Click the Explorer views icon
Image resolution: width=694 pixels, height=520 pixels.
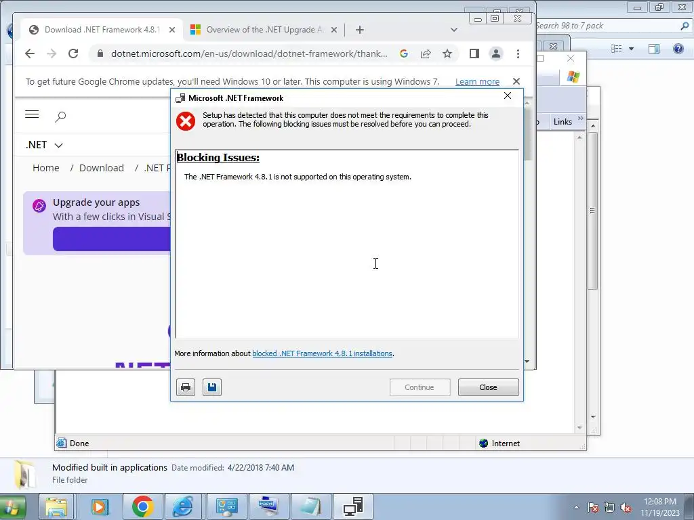click(617, 49)
